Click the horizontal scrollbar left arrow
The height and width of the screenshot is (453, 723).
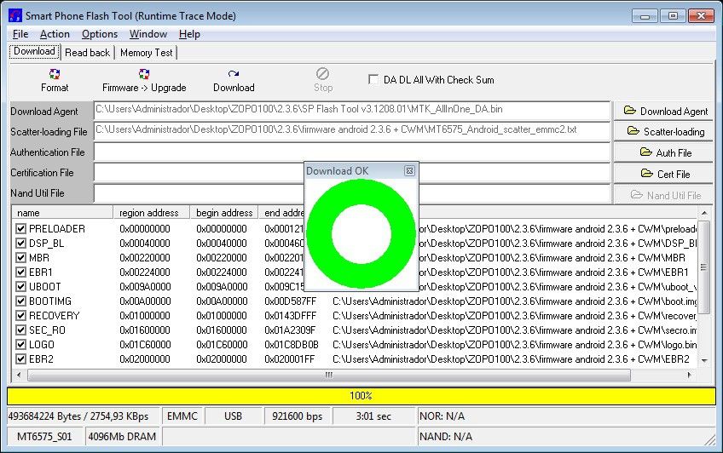pyautogui.click(x=19, y=375)
